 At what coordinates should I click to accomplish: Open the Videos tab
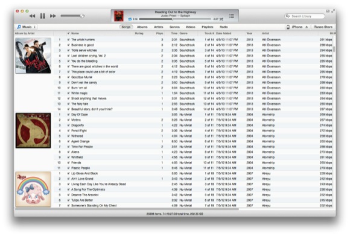point(191,27)
